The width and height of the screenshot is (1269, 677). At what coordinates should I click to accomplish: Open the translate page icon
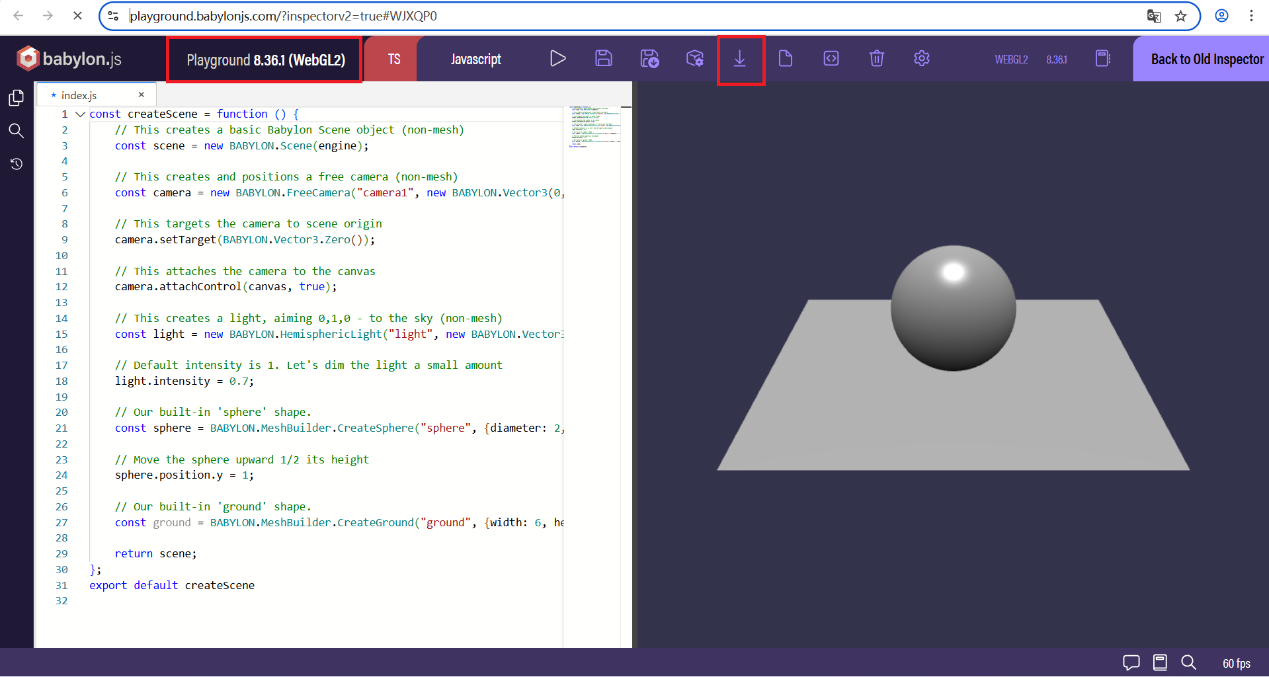pyautogui.click(x=1154, y=16)
